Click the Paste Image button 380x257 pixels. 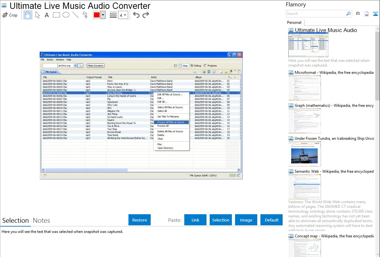pyautogui.click(x=246, y=220)
